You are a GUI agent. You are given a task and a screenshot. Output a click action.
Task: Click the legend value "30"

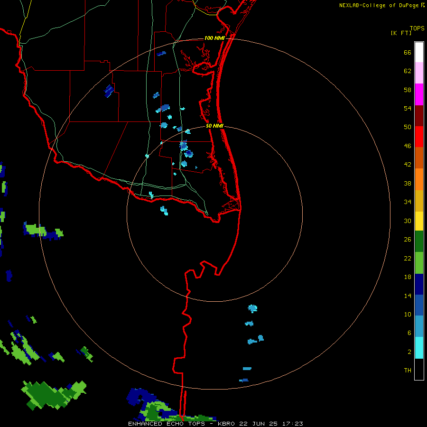point(408,221)
